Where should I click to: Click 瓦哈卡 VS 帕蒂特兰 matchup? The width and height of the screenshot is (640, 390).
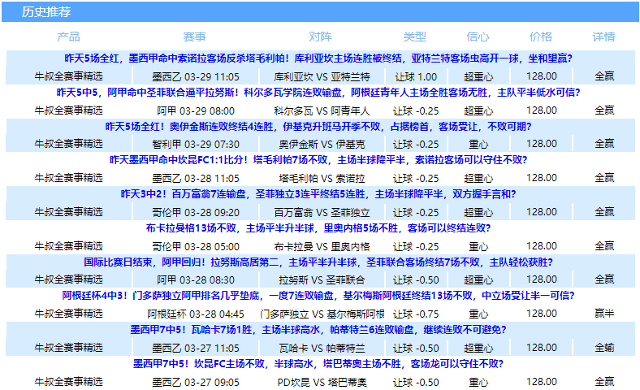point(322,349)
